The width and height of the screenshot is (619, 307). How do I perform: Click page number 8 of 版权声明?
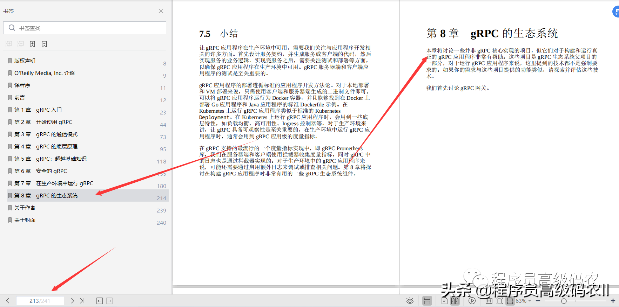(x=164, y=63)
